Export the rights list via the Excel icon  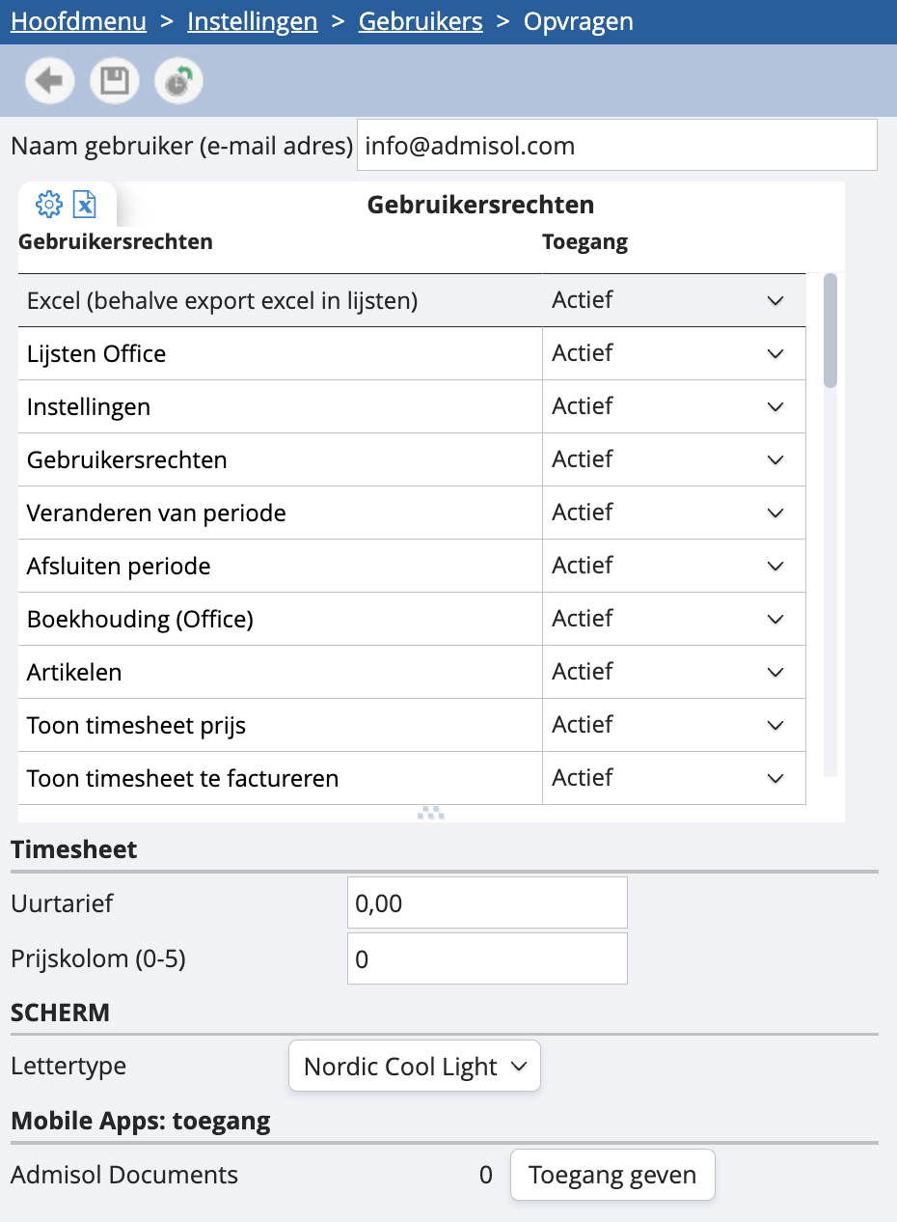tap(85, 204)
